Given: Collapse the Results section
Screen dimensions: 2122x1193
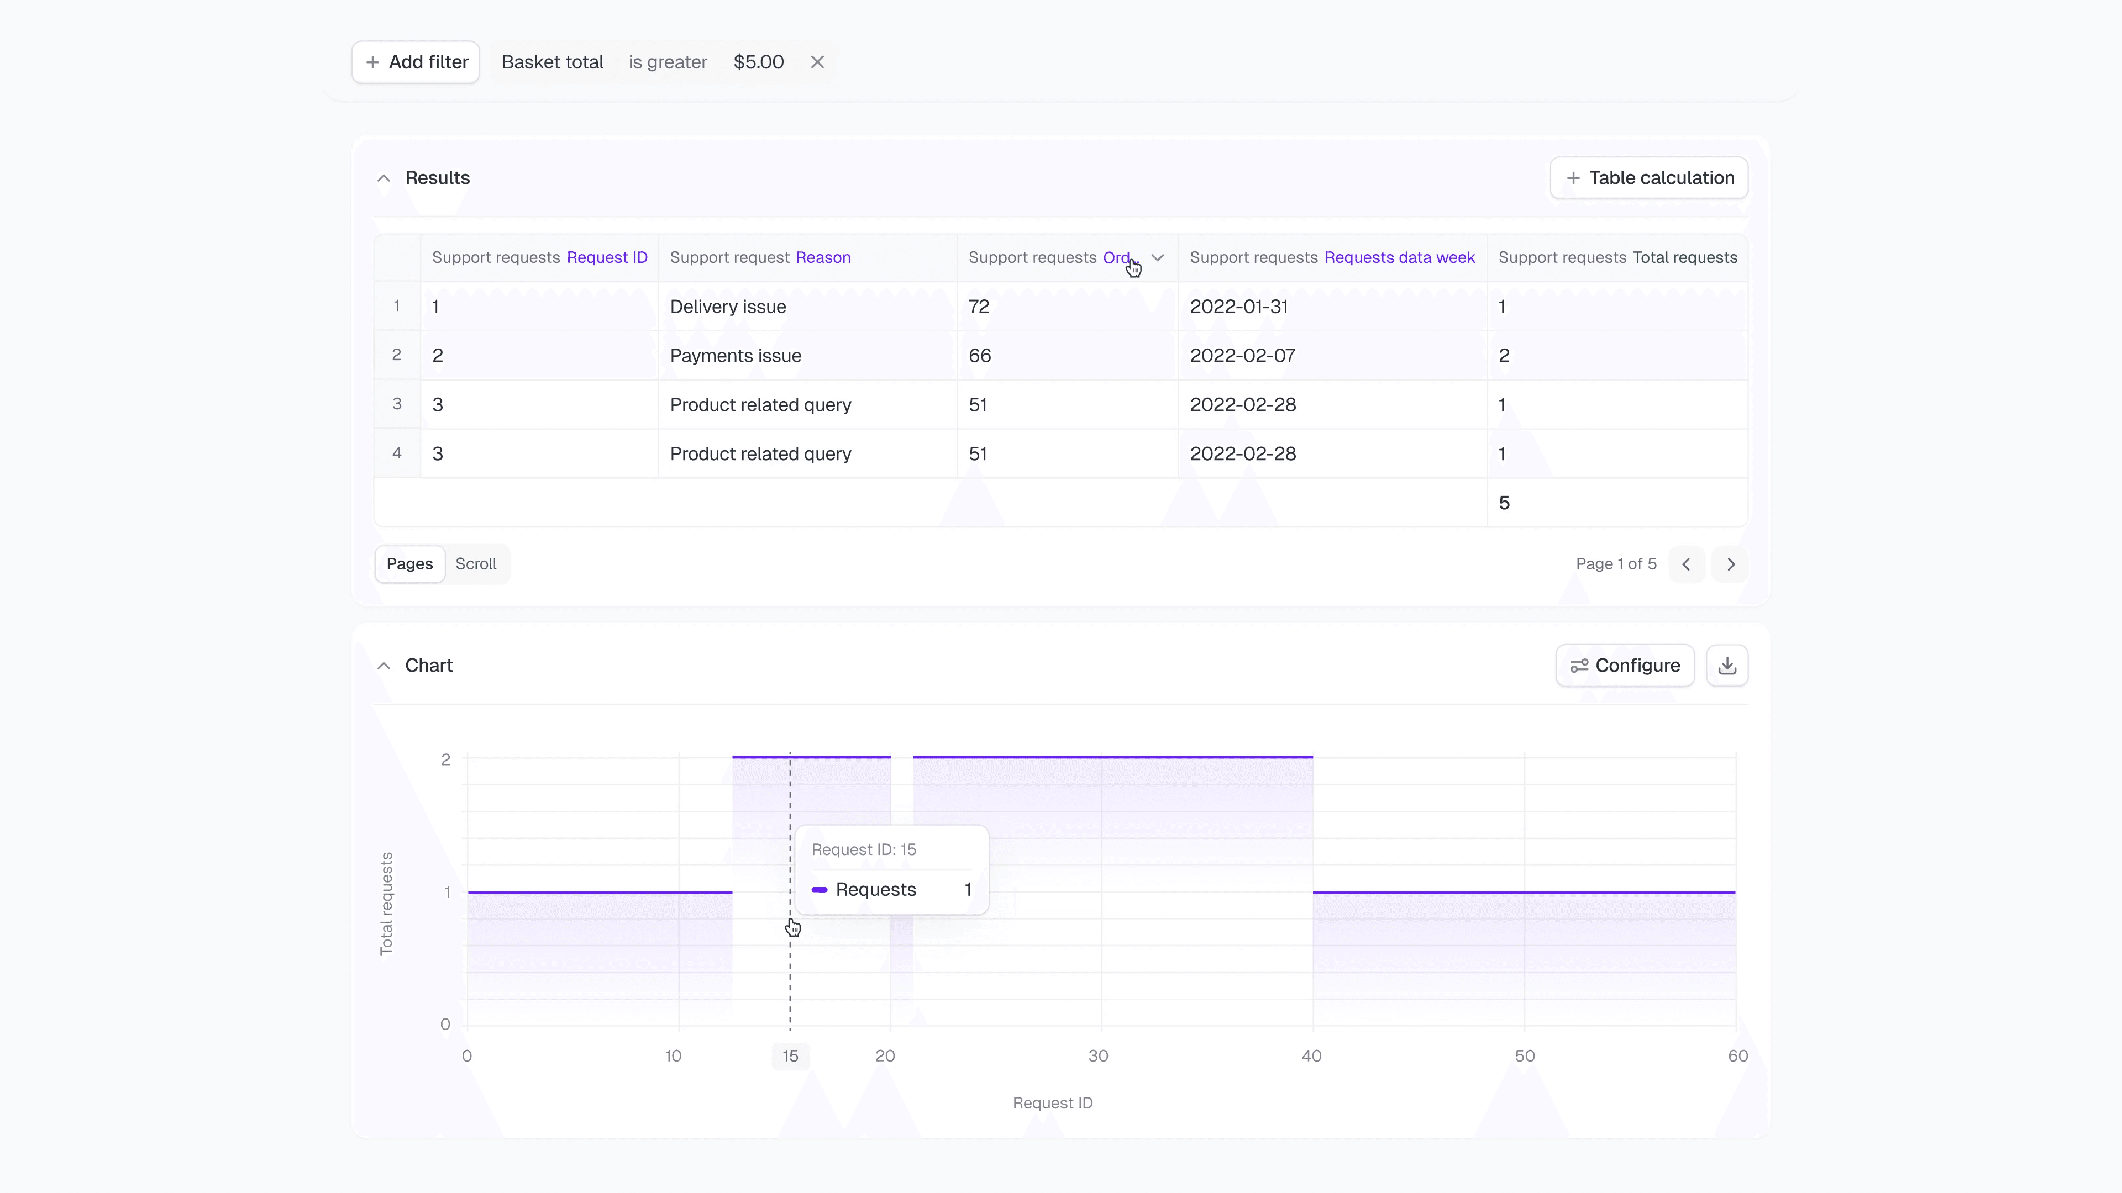Looking at the screenshot, I should pyautogui.click(x=384, y=178).
